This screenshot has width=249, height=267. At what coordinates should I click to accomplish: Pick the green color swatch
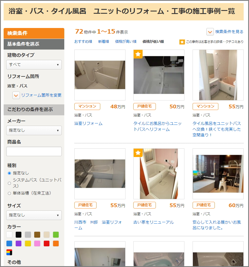pos(56,235)
